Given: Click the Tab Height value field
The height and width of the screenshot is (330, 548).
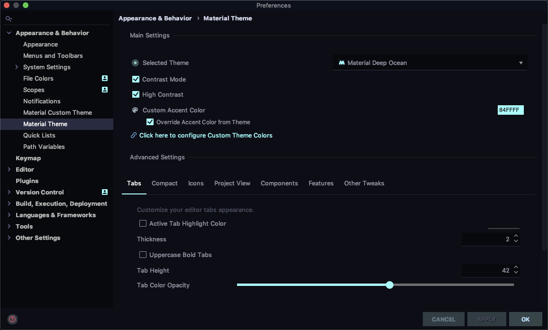Looking at the screenshot, I should (x=487, y=270).
